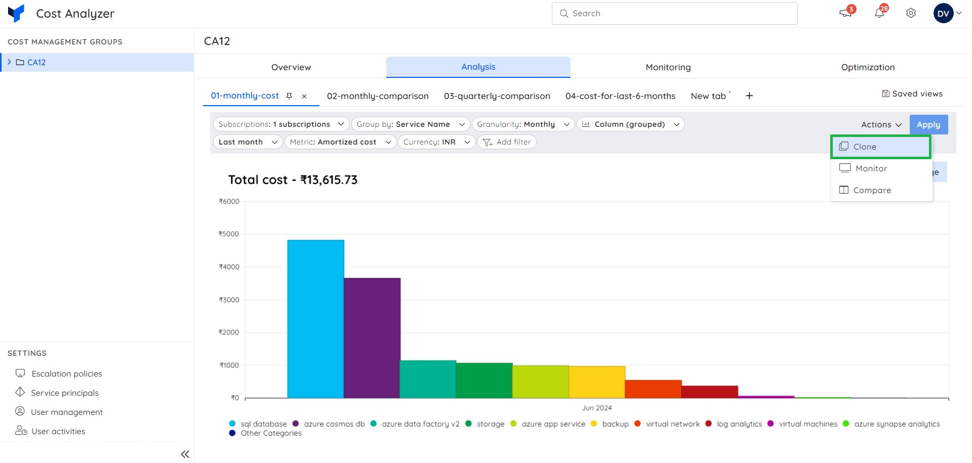
Task: Click the Service principals icon
Action: click(20, 392)
